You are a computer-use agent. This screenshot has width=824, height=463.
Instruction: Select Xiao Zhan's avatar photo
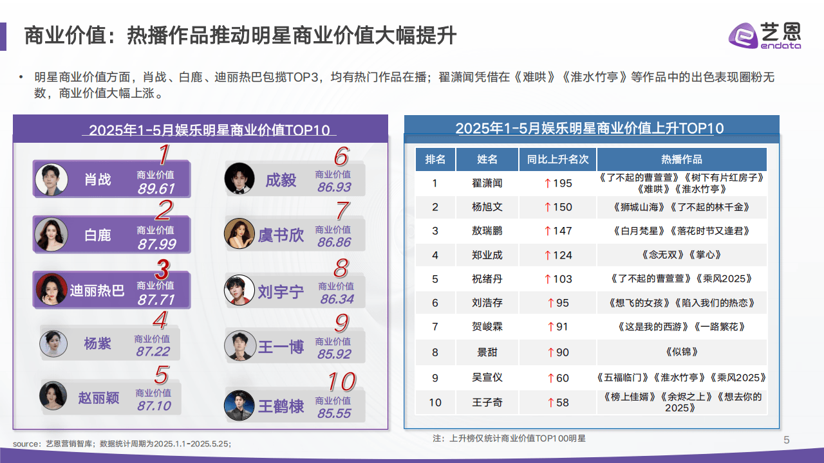[51, 179]
